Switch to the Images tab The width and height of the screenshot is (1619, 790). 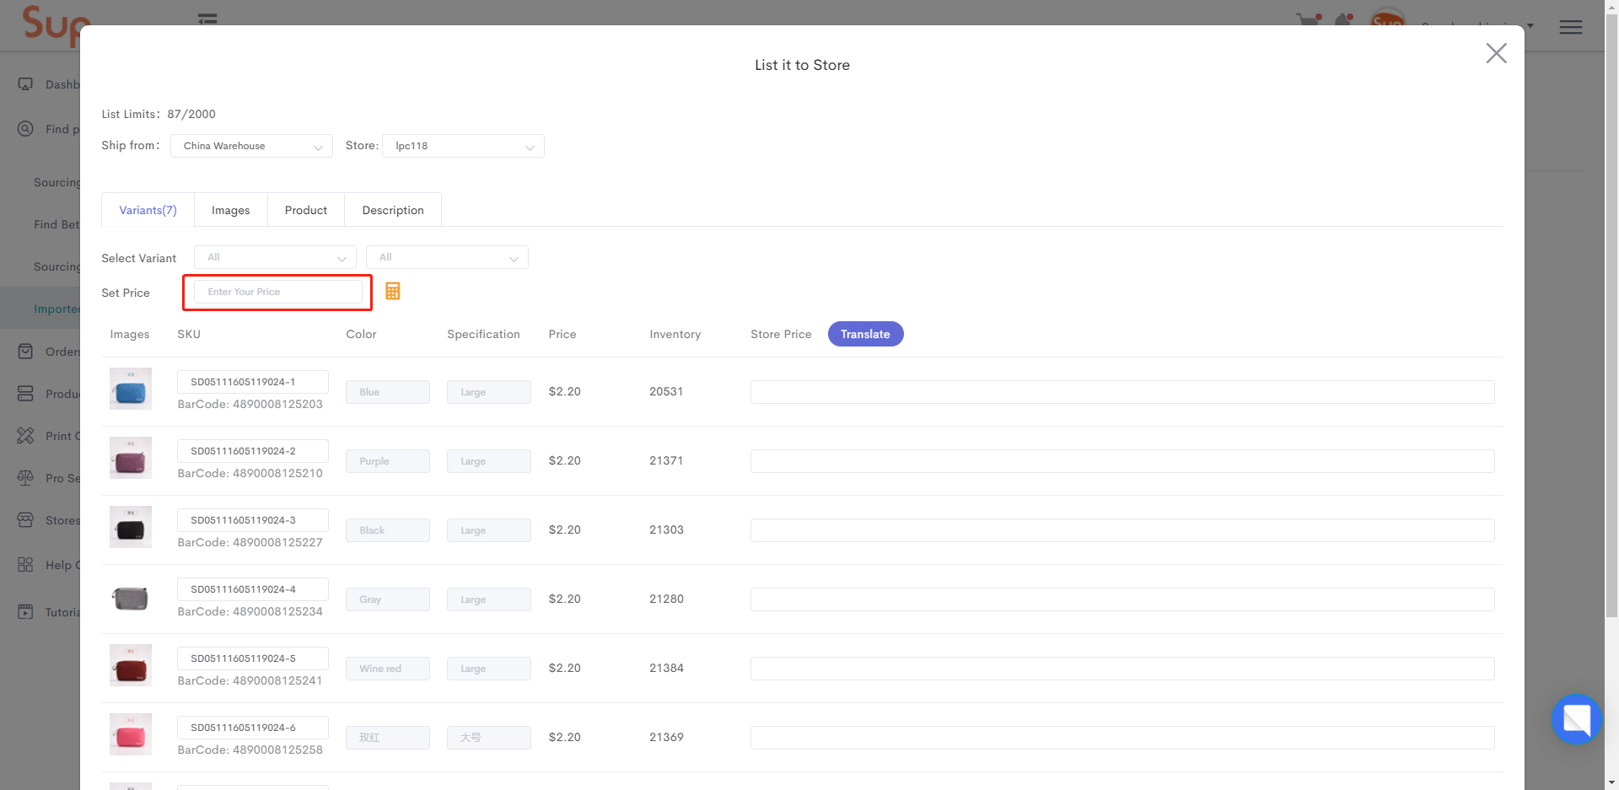coord(230,209)
